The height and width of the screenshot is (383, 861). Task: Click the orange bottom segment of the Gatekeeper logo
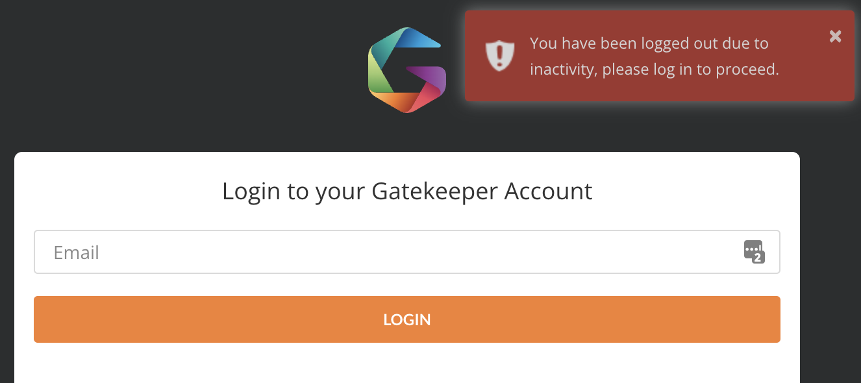tap(394, 101)
